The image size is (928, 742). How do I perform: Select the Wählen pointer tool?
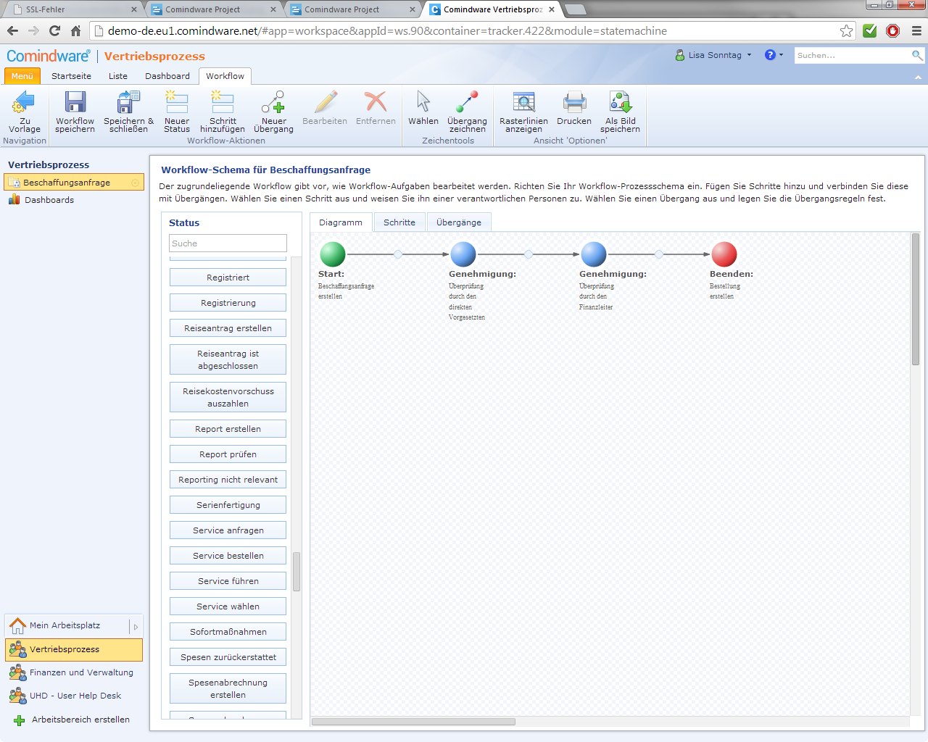point(423,102)
